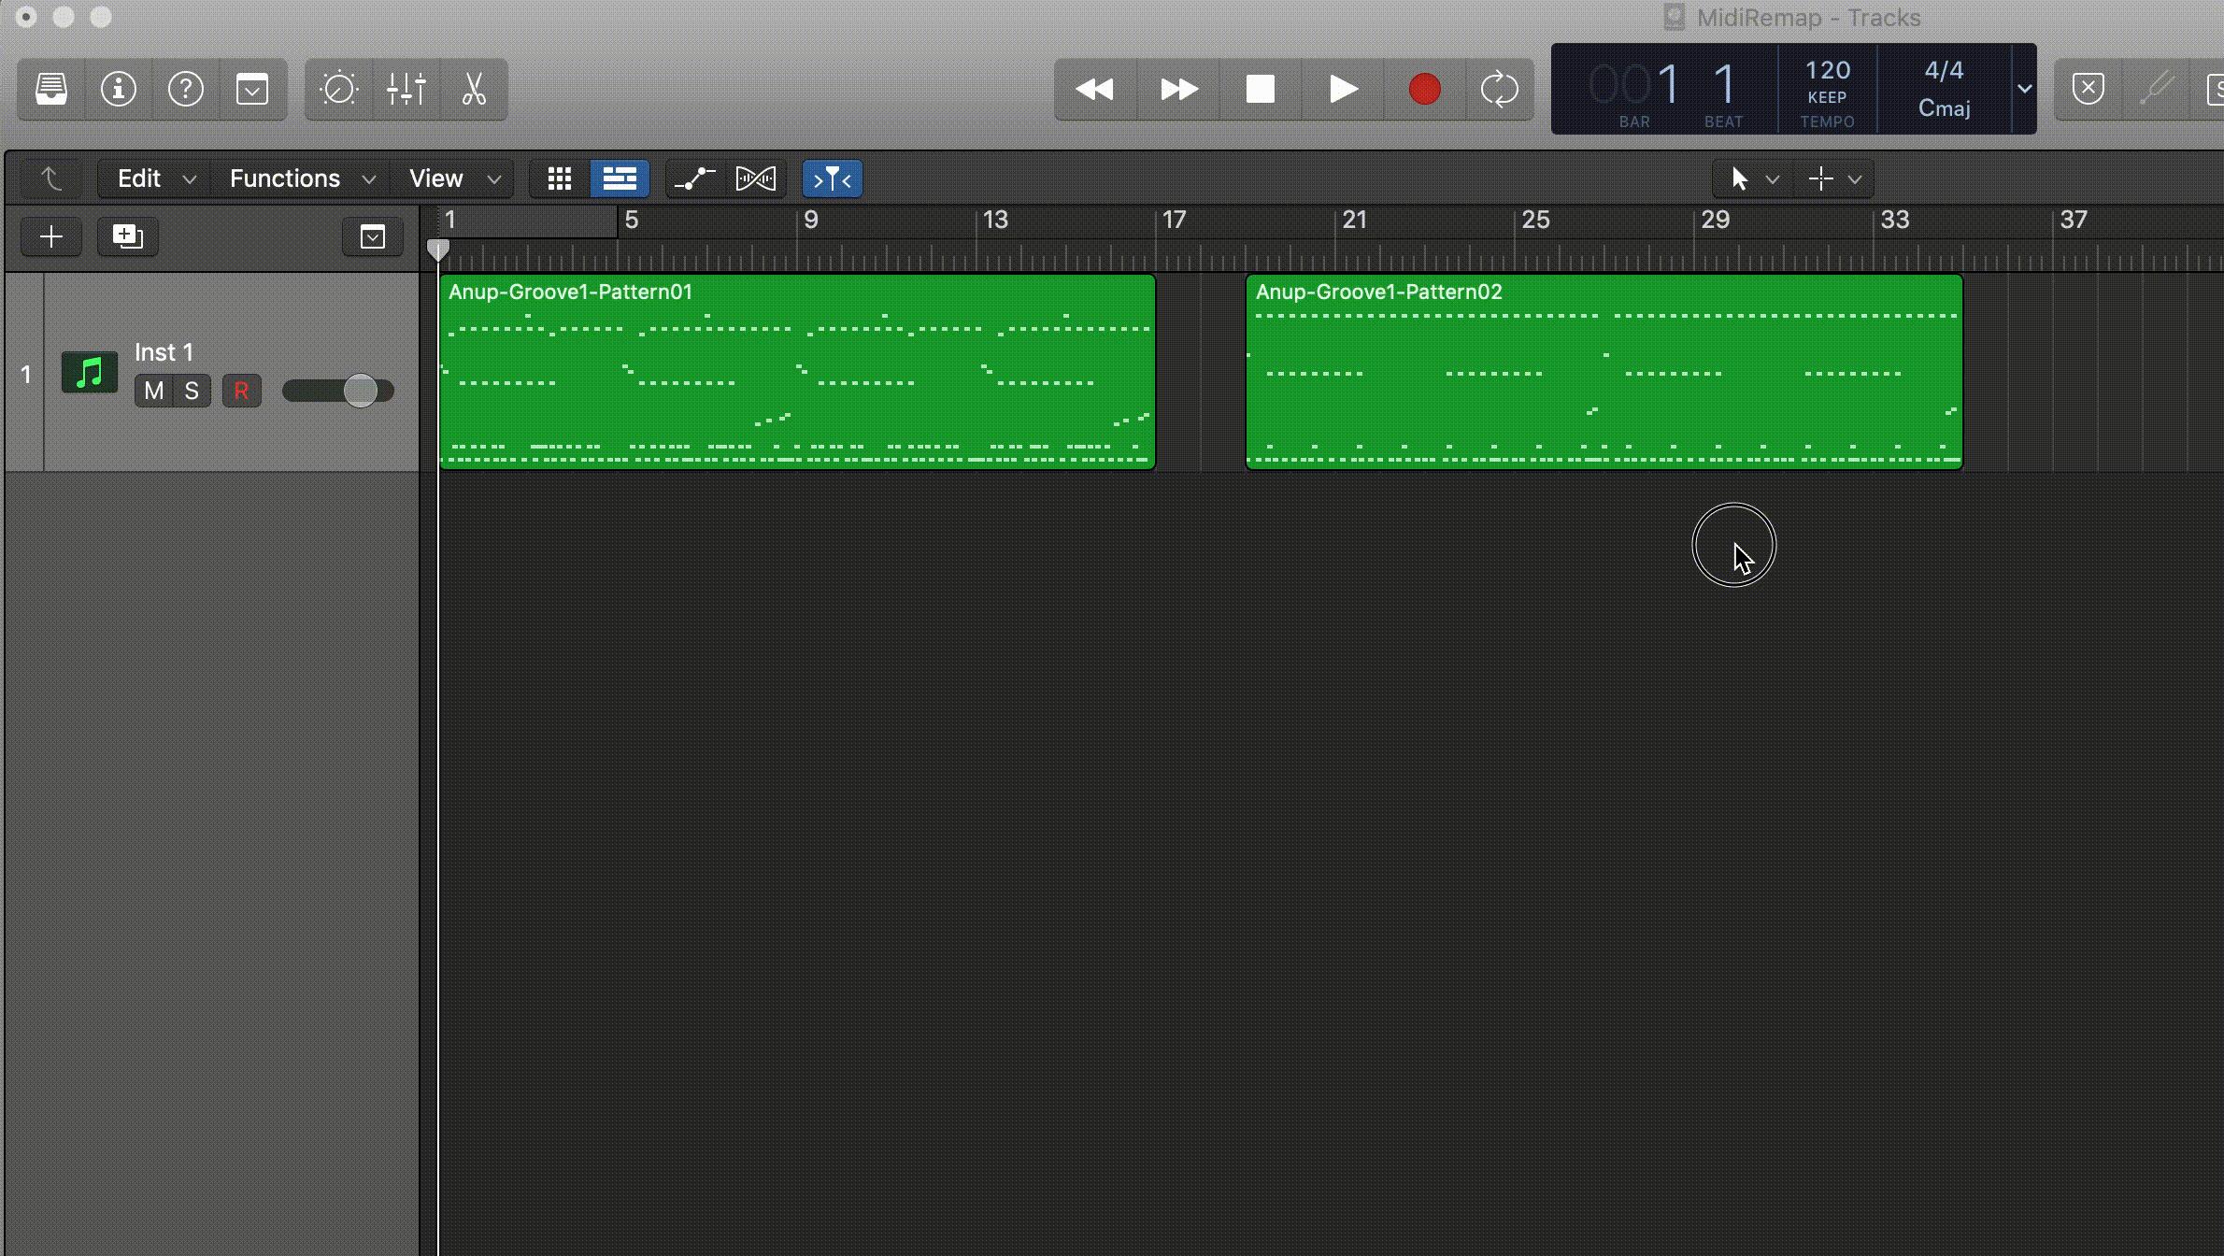The image size is (2224, 1256).
Task: Select the marquee command-click tool
Action: [x=1820, y=178]
